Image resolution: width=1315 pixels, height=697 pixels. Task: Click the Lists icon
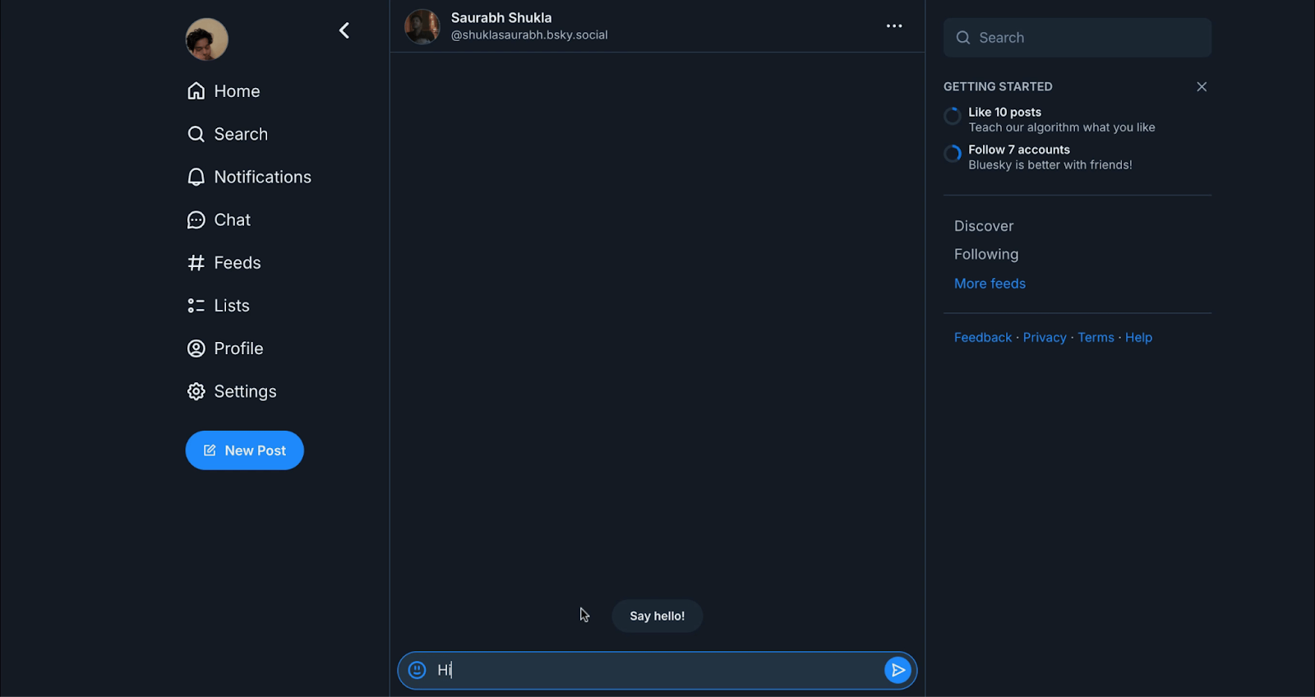coord(196,306)
